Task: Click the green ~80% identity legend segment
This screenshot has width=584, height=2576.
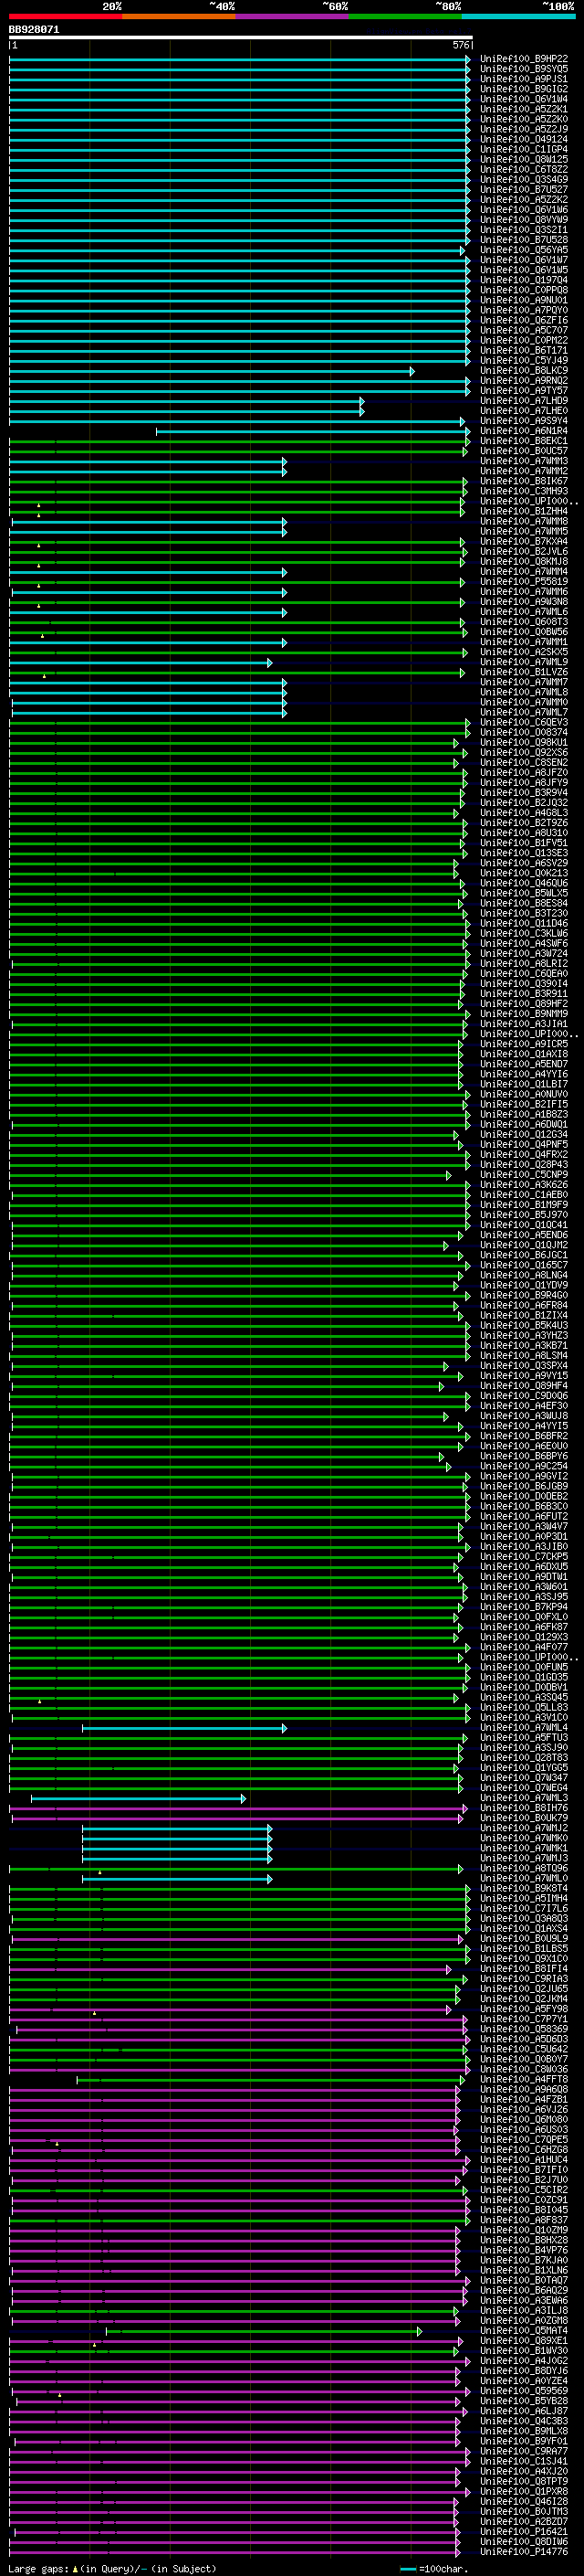Action: [404, 16]
